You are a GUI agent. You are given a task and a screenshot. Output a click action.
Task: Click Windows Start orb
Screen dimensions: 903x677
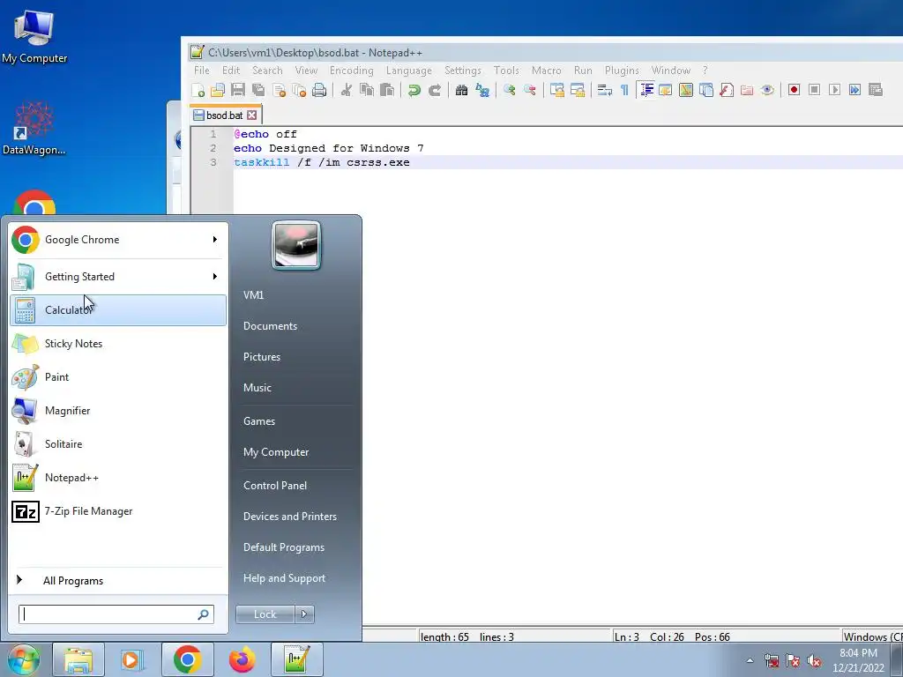pyautogui.click(x=23, y=659)
